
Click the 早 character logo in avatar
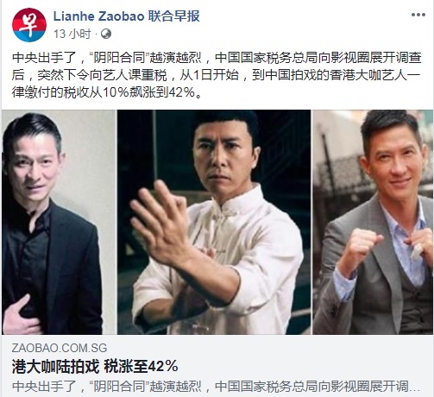[28, 24]
